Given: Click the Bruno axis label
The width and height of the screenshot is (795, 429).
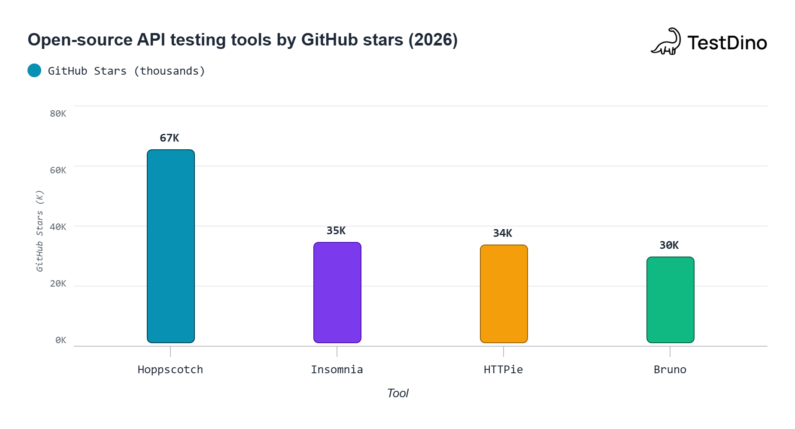Looking at the screenshot, I should [670, 370].
